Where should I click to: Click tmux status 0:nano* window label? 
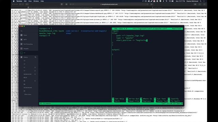[x=47, y=103]
